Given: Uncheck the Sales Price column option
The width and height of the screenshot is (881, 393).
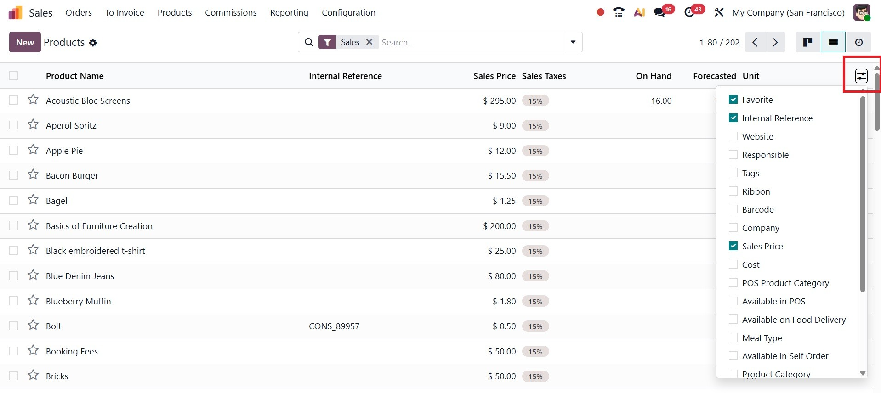Looking at the screenshot, I should coord(733,246).
